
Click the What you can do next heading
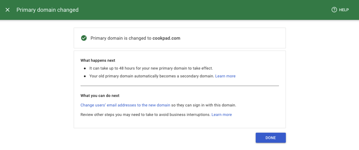pos(100,96)
